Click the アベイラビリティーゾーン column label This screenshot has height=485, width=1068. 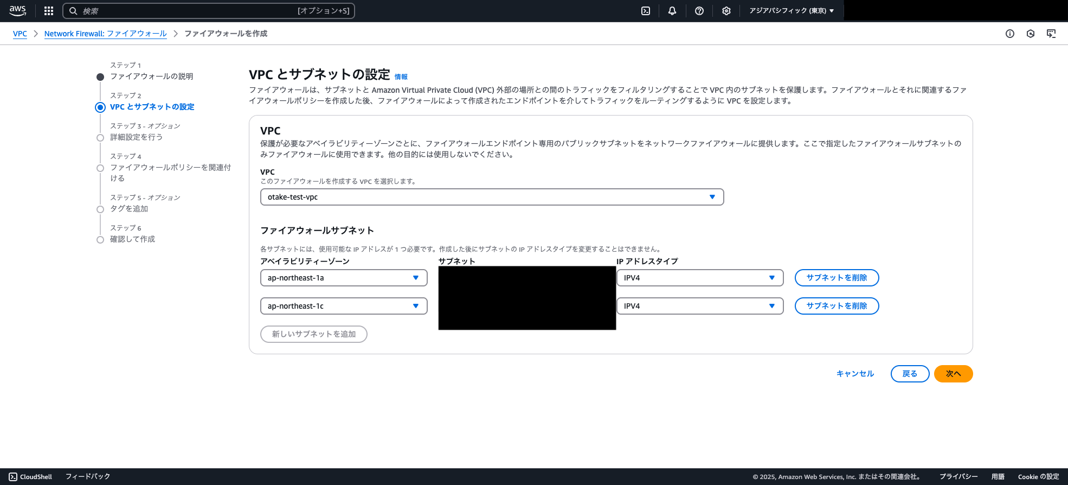click(305, 261)
